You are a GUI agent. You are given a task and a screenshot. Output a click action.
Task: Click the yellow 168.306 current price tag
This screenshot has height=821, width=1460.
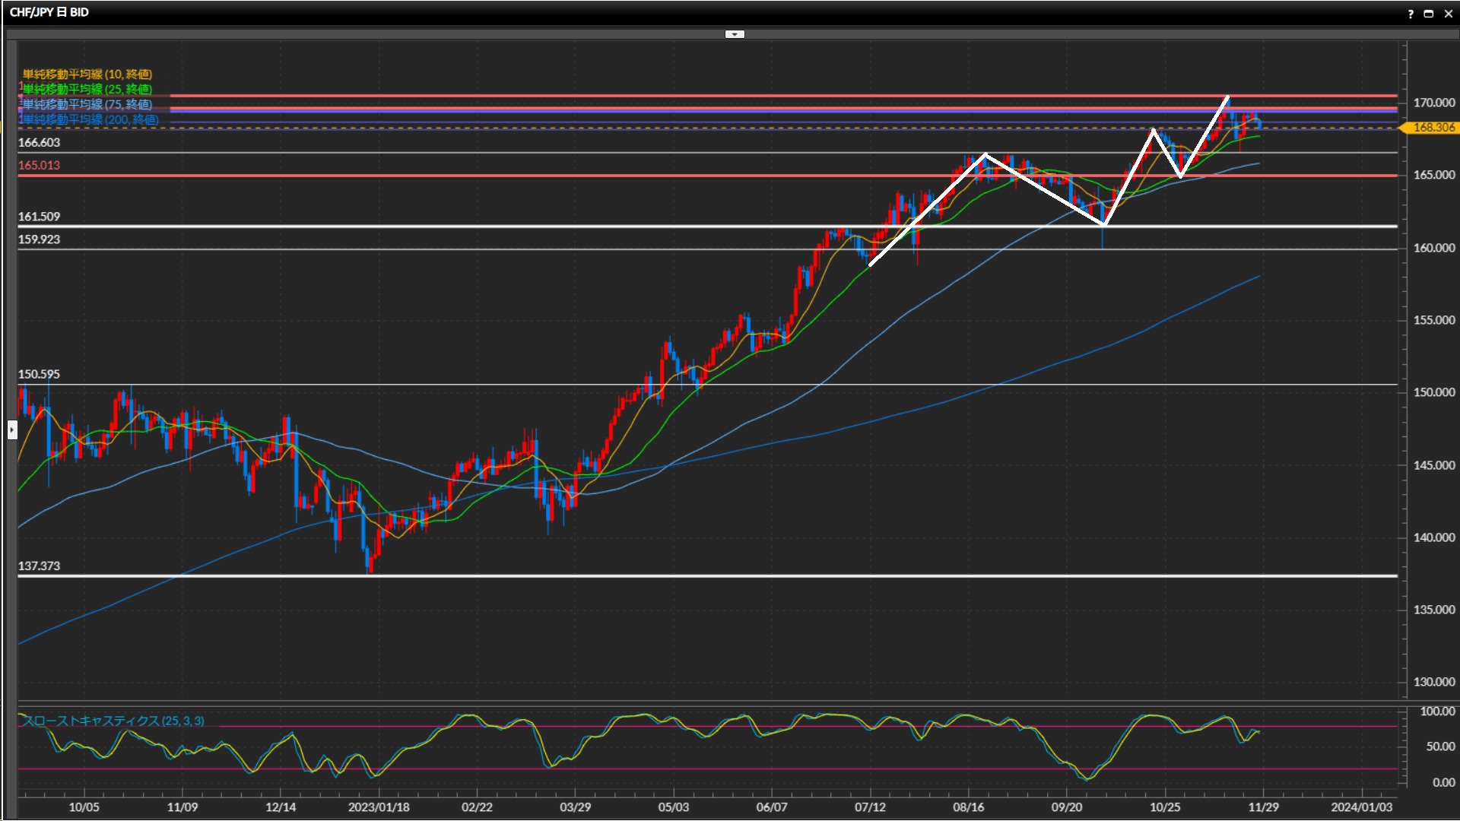click(1433, 128)
